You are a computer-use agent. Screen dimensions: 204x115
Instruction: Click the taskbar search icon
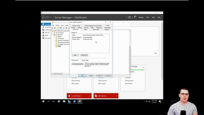coord(48,101)
